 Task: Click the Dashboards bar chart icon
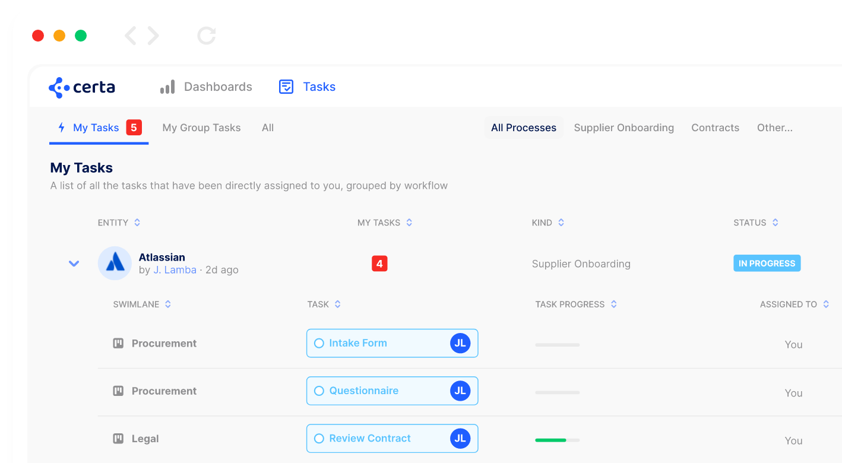tap(167, 87)
